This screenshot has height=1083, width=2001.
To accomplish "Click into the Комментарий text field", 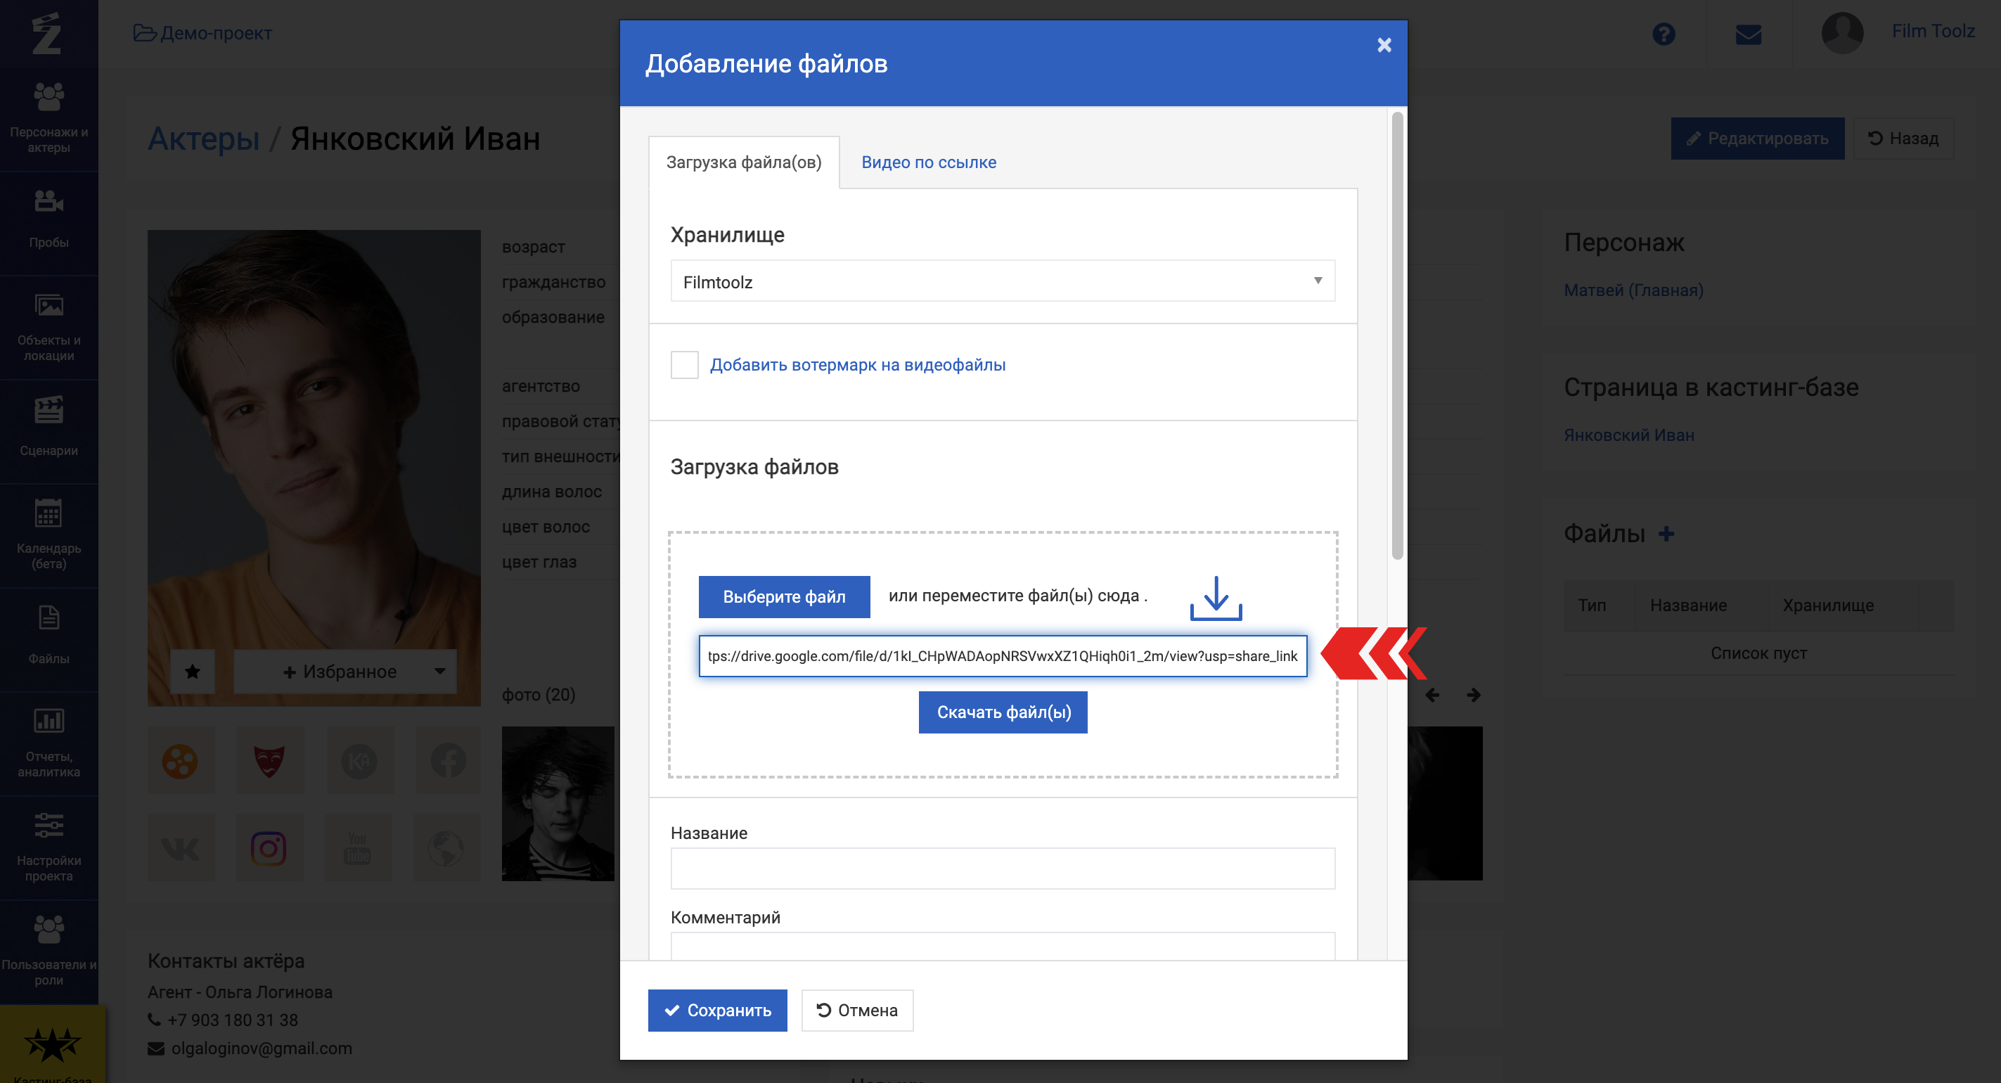I will coord(1002,947).
